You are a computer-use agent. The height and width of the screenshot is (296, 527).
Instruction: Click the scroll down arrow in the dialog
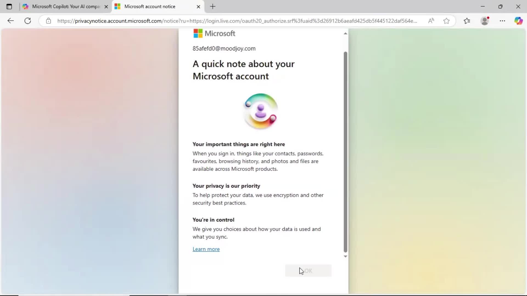point(345,257)
